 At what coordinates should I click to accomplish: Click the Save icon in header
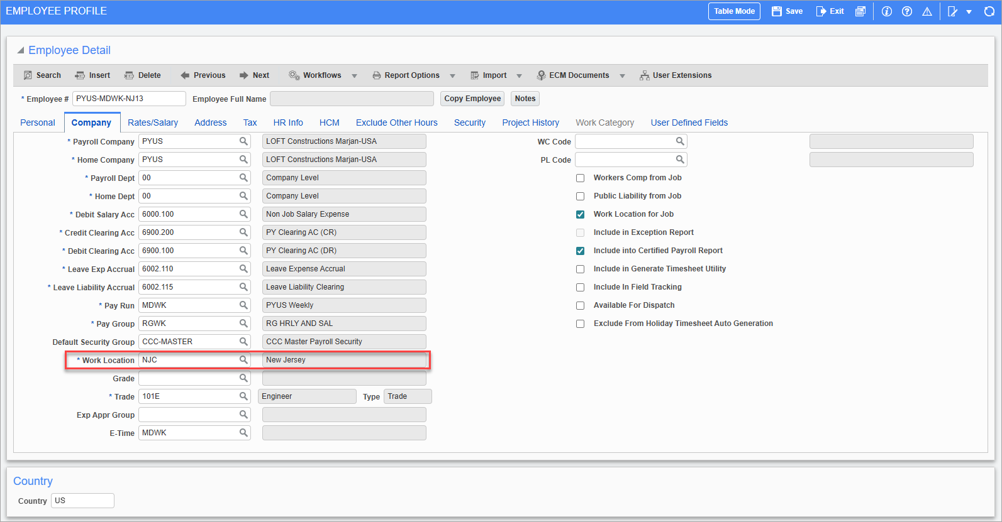(x=777, y=11)
